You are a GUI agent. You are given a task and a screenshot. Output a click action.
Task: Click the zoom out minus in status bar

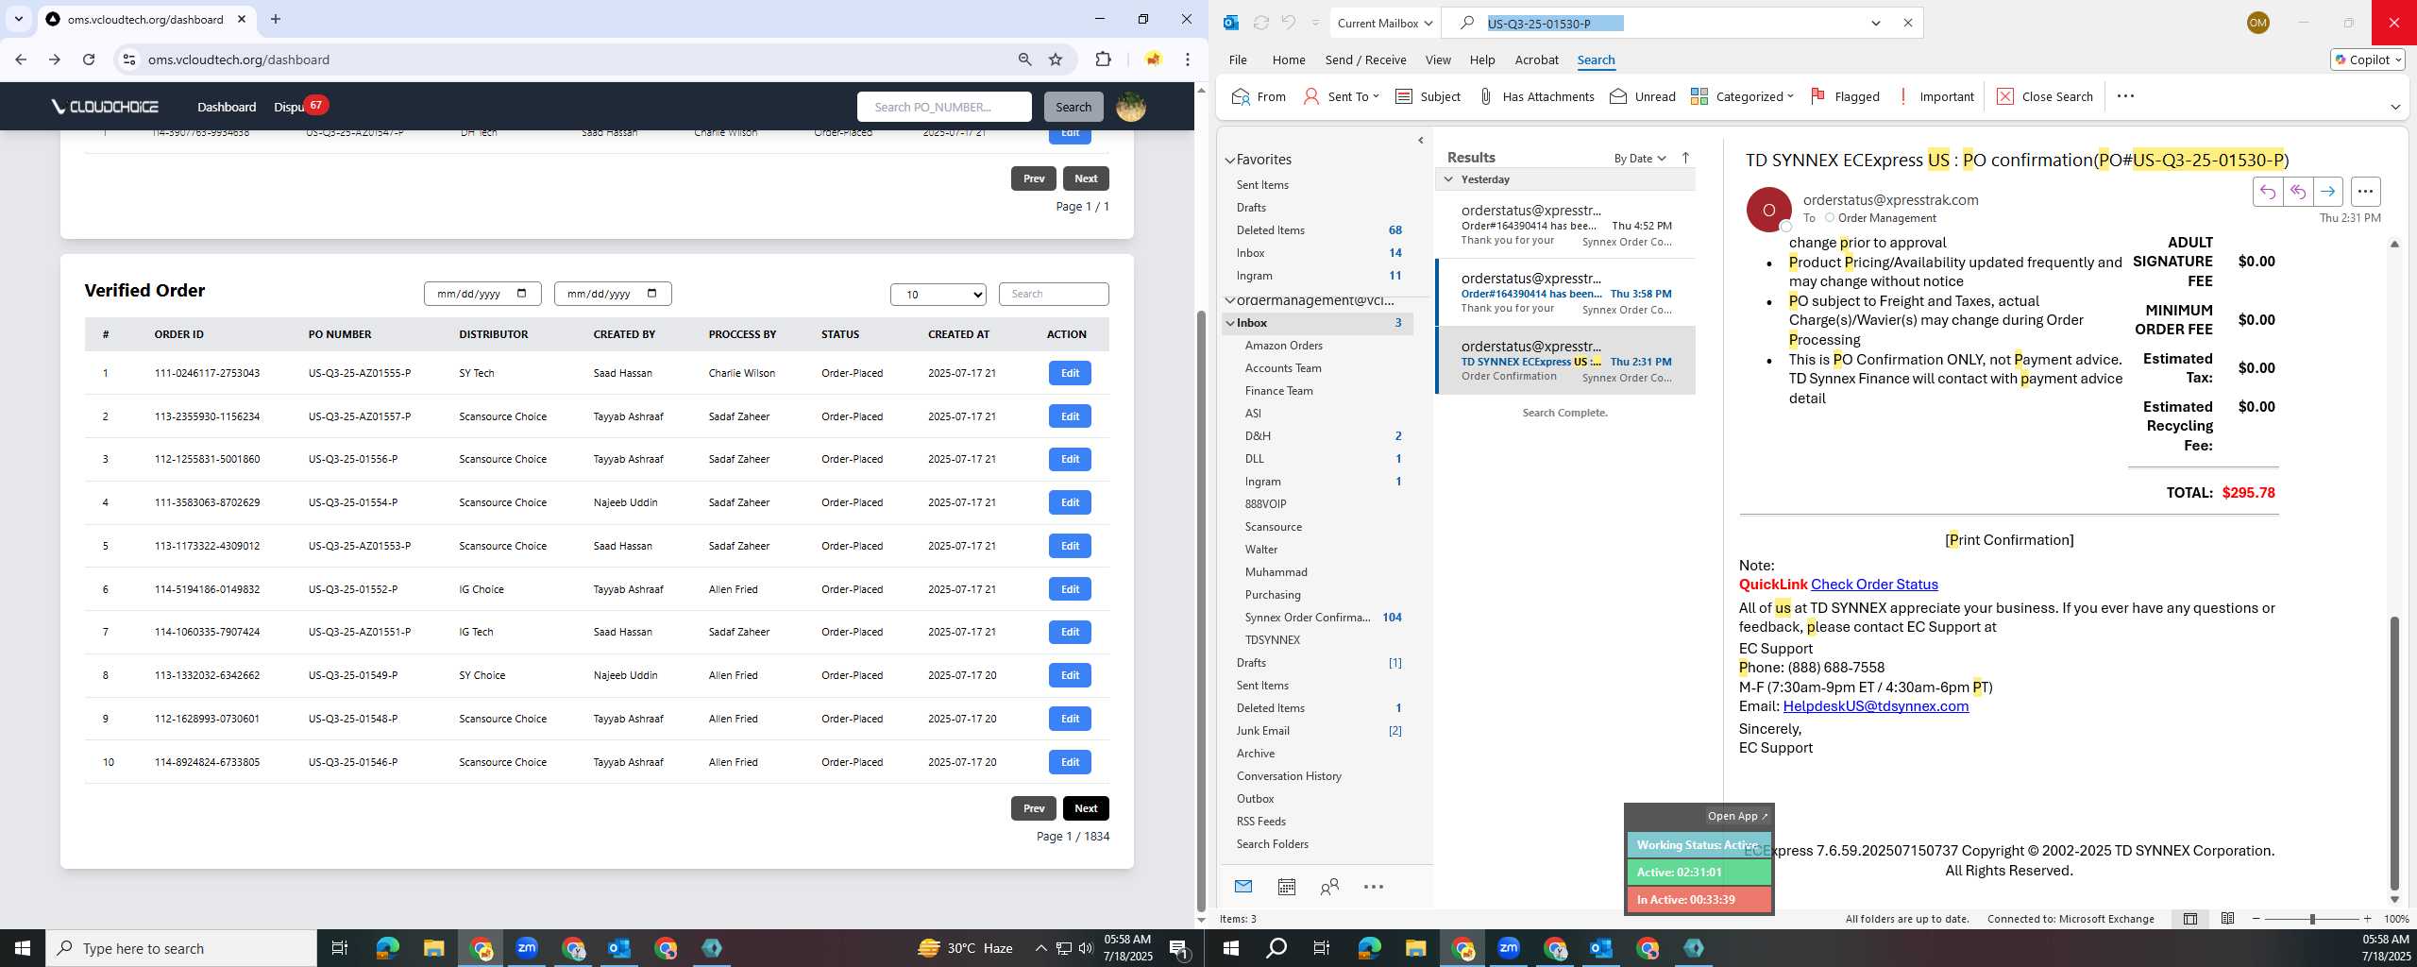(x=2256, y=919)
